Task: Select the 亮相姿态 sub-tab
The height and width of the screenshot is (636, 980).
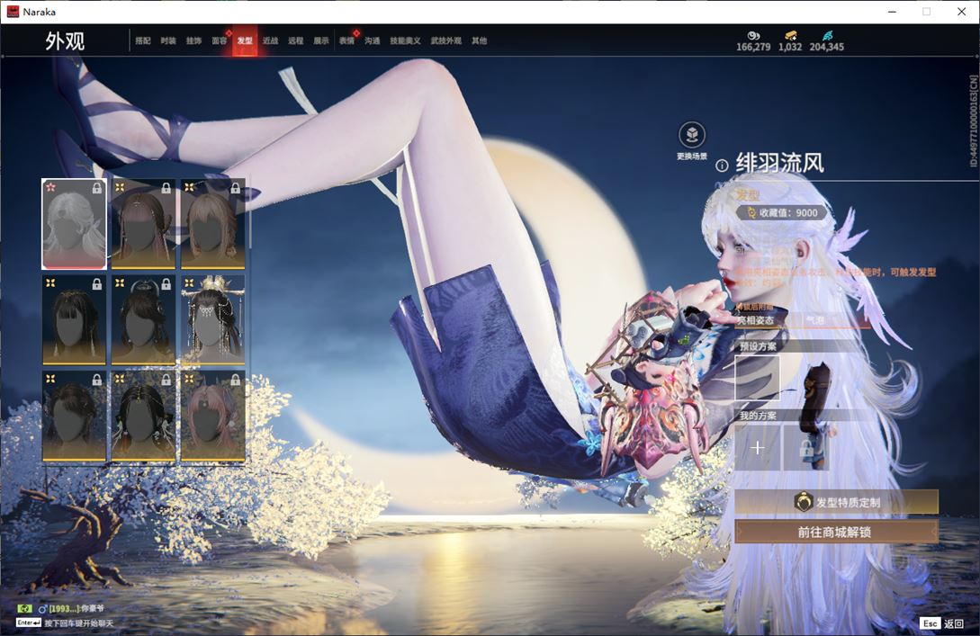Action: click(x=756, y=320)
